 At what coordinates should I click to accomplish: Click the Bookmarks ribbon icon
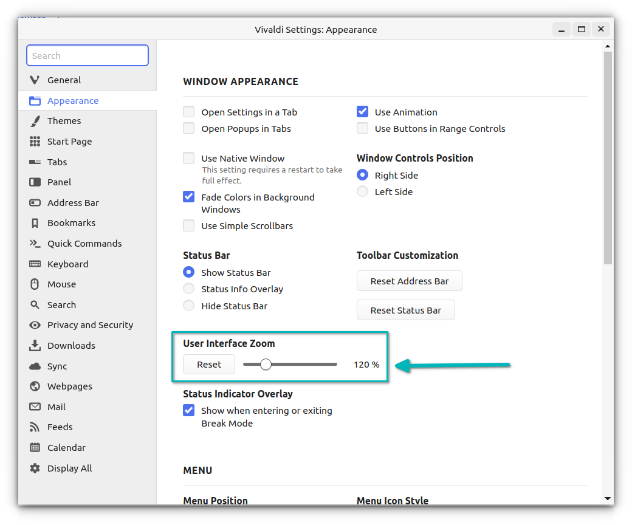tap(35, 223)
